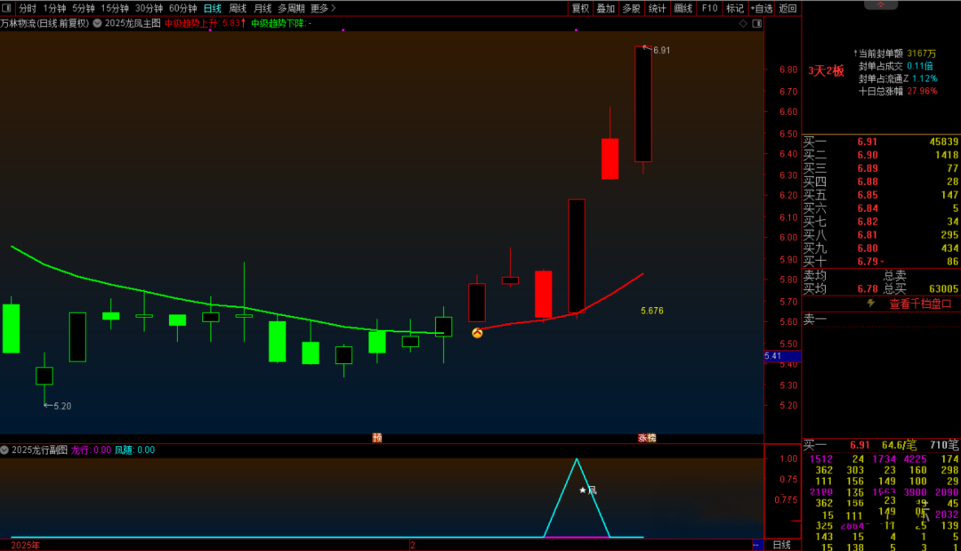Switch to the 周线 weekly chart tab
This screenshot has height=551, width=961.
click(238, 8)
